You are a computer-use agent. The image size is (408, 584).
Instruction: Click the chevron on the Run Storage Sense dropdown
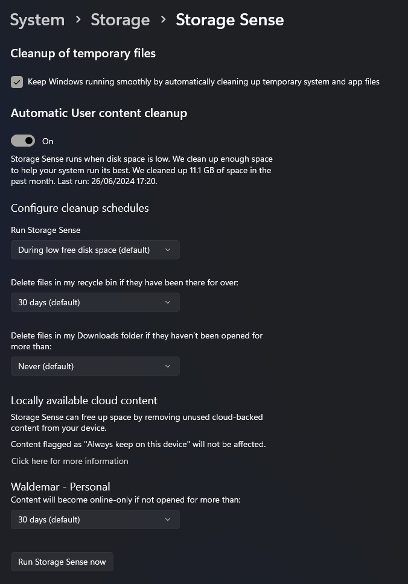[x=168, y=249]
